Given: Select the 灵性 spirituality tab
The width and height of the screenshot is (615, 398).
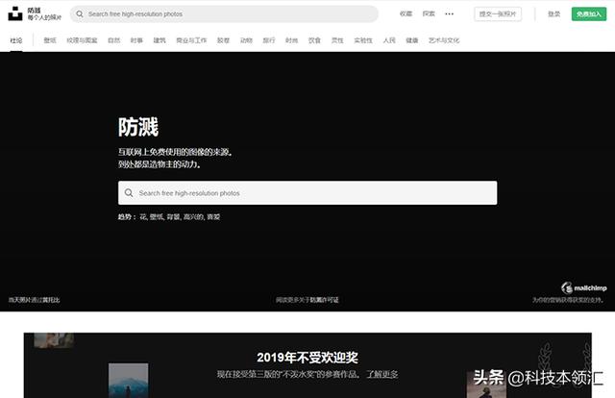Looking at the screenshot, I should pos(337,40).
